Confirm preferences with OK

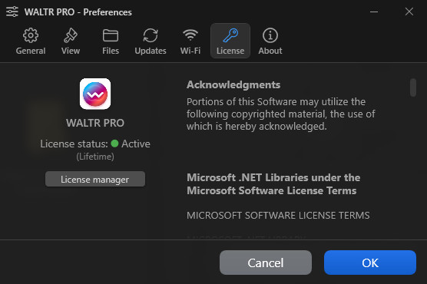(x=370, y=263)
